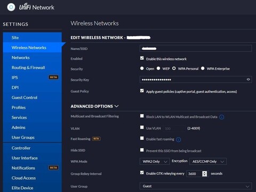Screen dimensions: 256x192
Task: Select the Open security radio button
Action: (x=142, y=68)
